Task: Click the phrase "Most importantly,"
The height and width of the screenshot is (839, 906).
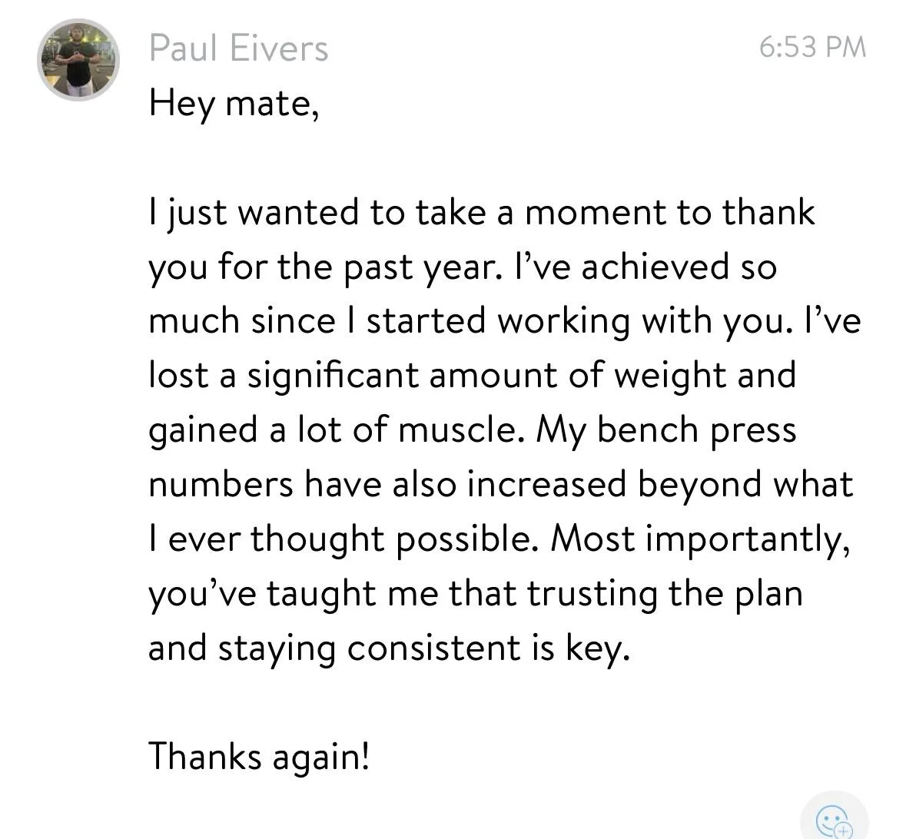Action: [x=700, y=539]
